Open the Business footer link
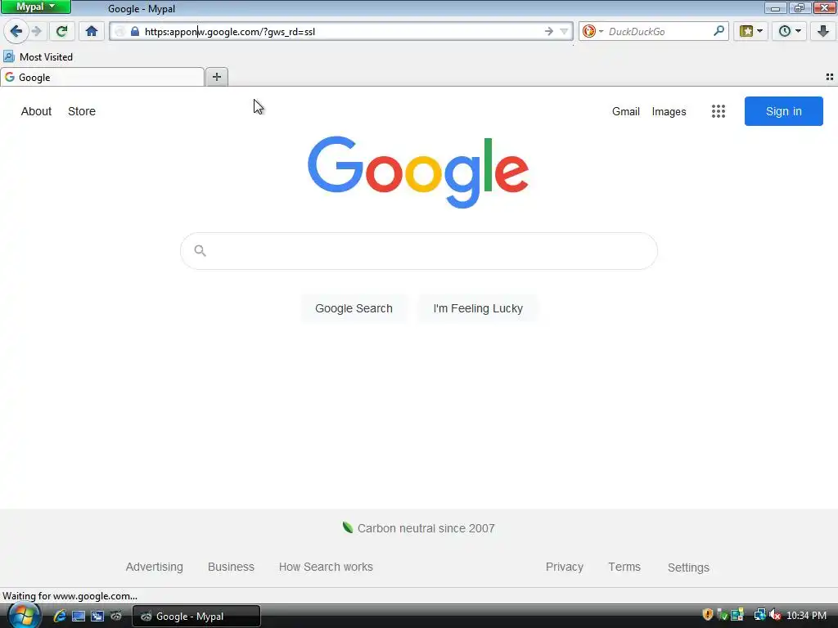The image size is (838, 628). (x=231, y=567)
